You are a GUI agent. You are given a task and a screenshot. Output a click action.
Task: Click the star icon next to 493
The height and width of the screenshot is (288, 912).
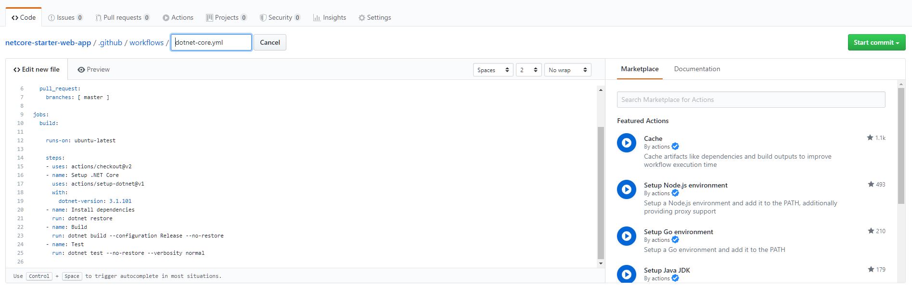pos(871,185)
